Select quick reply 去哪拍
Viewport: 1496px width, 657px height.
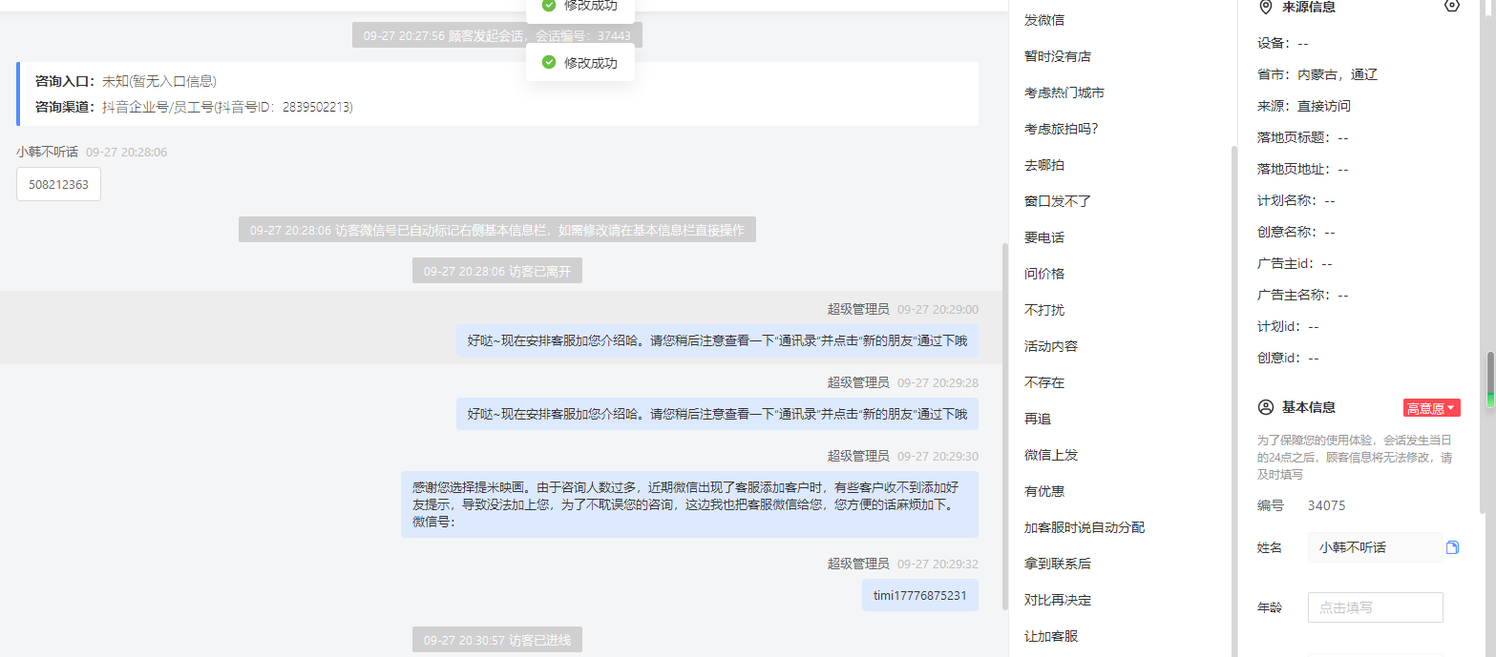pyautogui.click(x=1044, y=165)
